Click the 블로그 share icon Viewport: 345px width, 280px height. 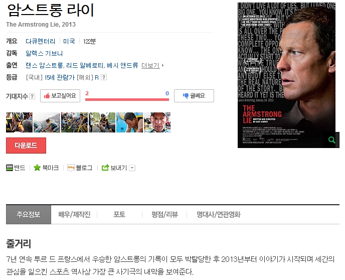tap(71, 168)
